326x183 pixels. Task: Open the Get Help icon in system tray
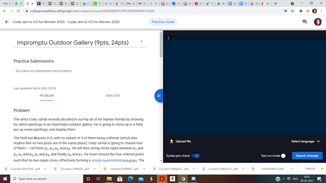pos(278,179)
